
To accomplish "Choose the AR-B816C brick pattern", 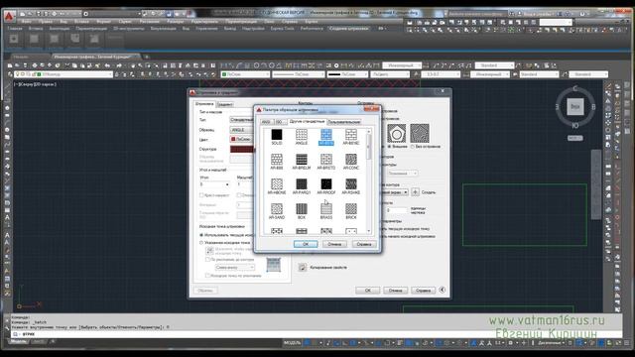I will (x=350, y=135).
